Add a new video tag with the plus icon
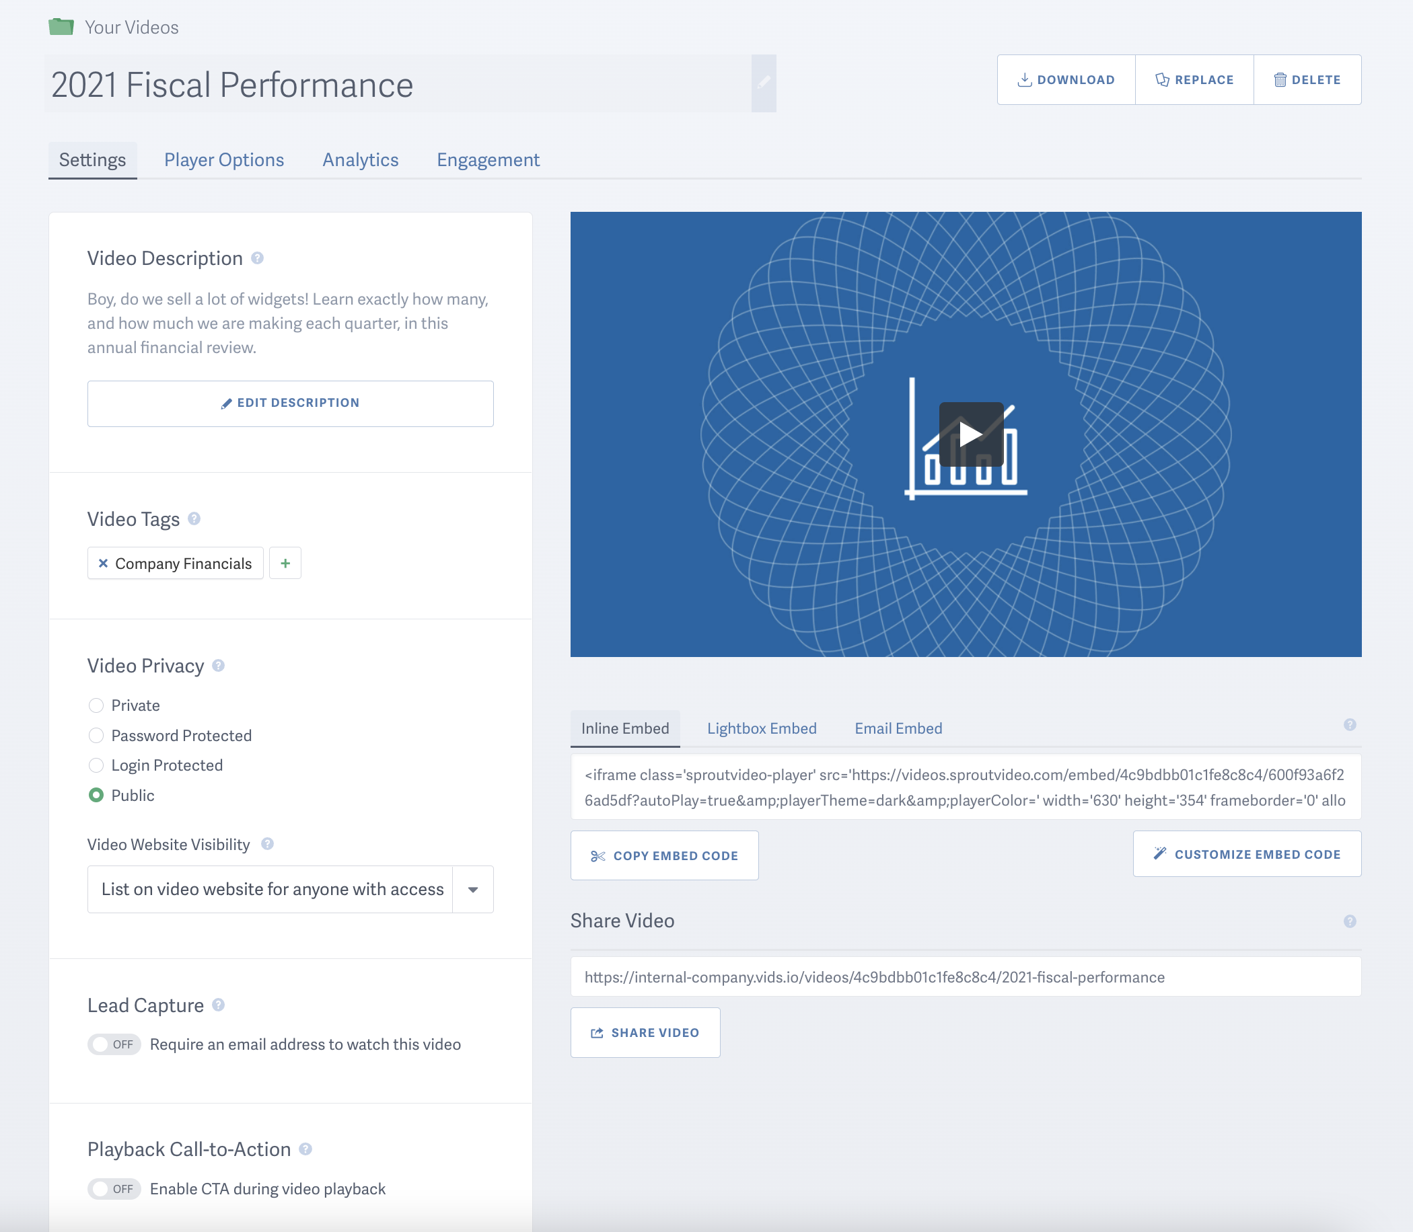 (x=285, y=563)
